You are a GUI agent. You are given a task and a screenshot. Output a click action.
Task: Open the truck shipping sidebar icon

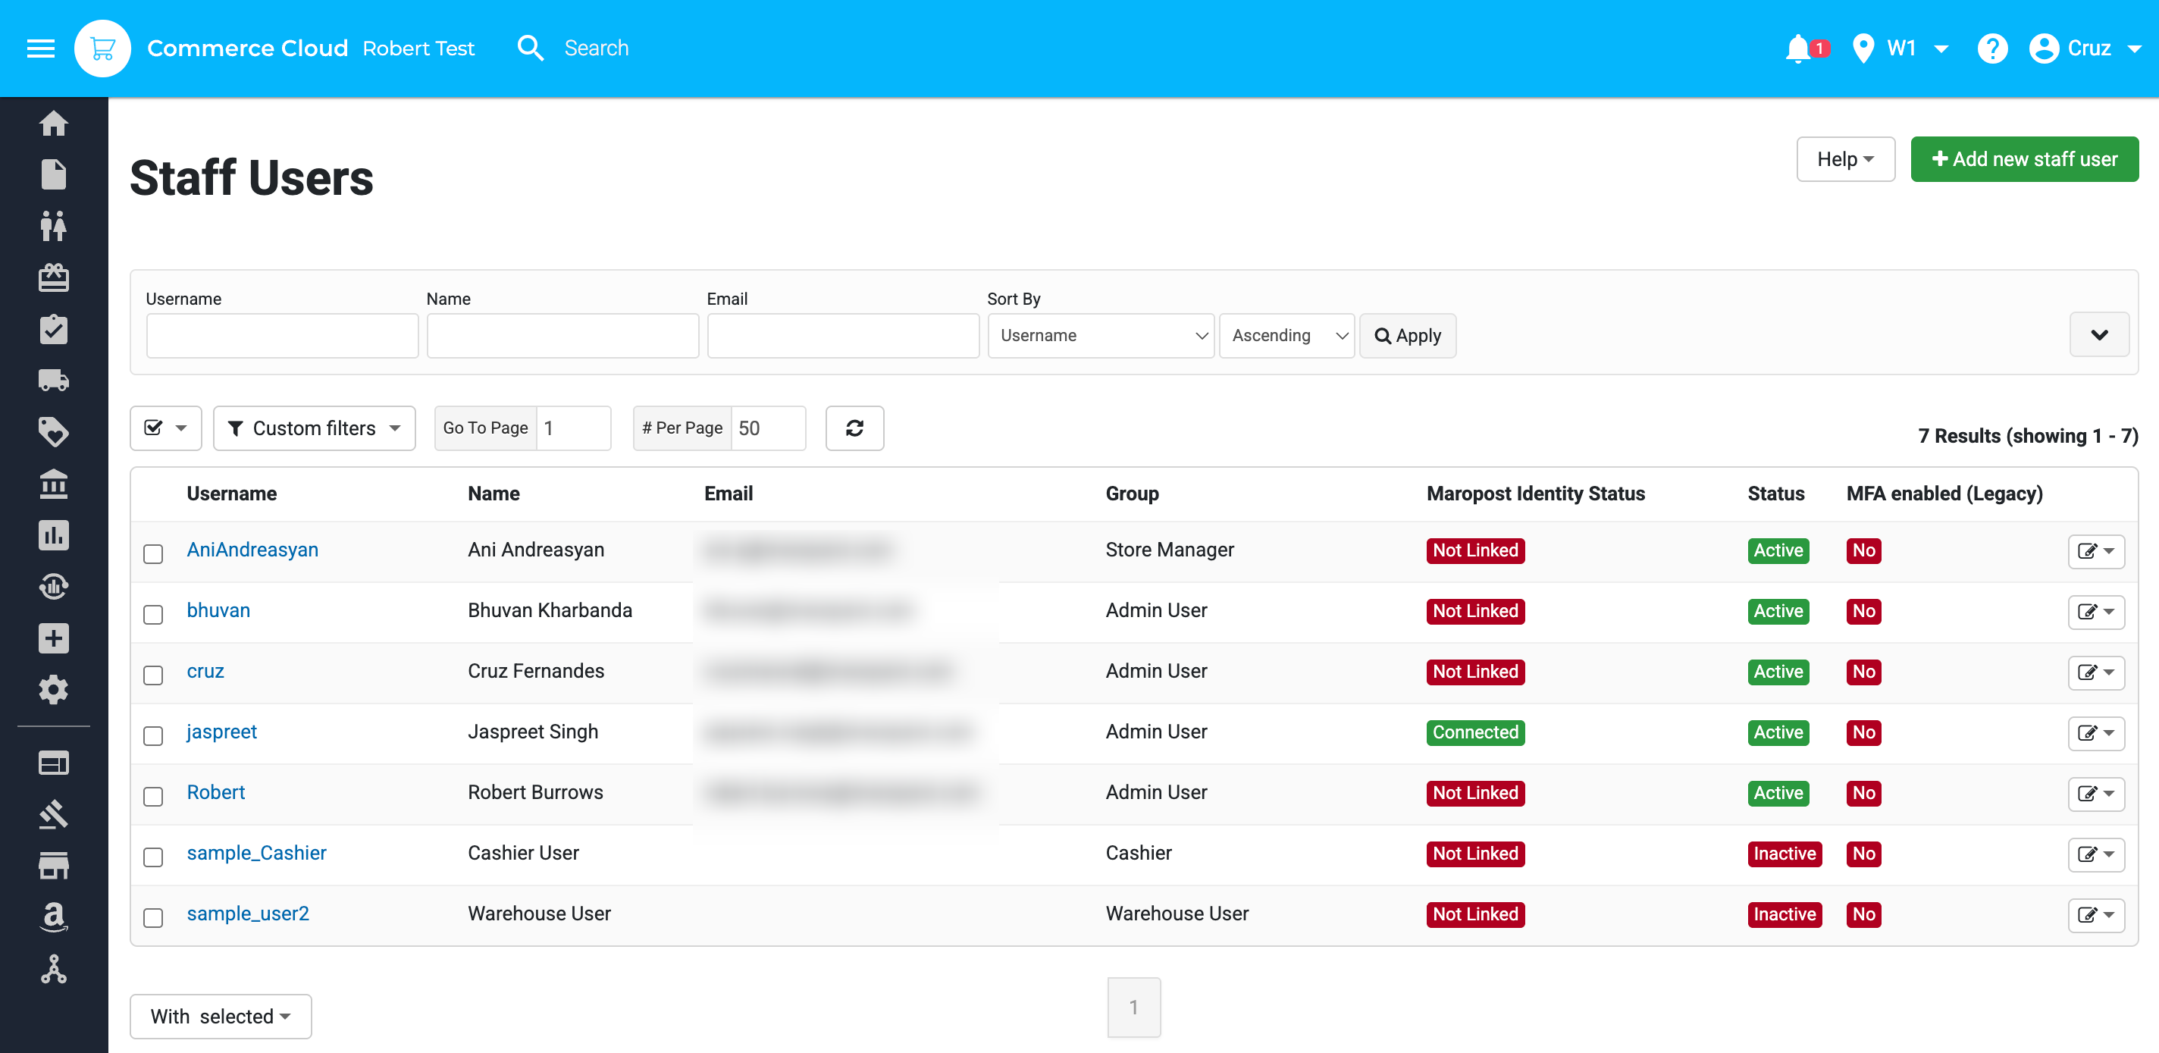54,381
